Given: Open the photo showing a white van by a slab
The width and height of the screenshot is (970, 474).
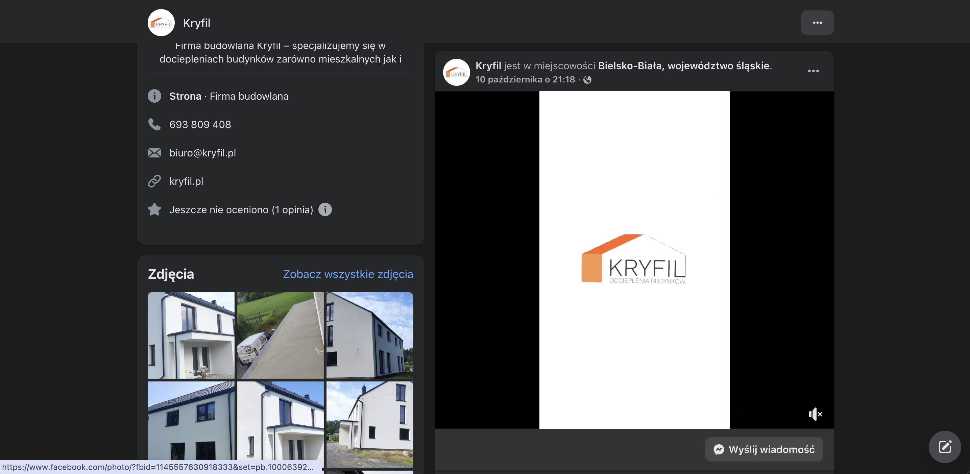Looking at the screenshot, I should tap(280, 335).
